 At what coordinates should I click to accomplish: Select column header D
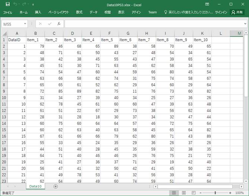(x=72, y=33)
